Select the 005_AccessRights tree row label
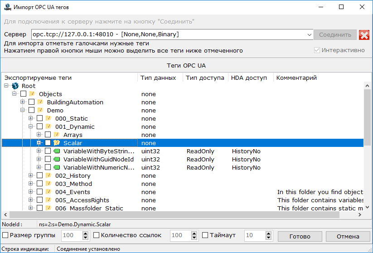 (82, 200)
